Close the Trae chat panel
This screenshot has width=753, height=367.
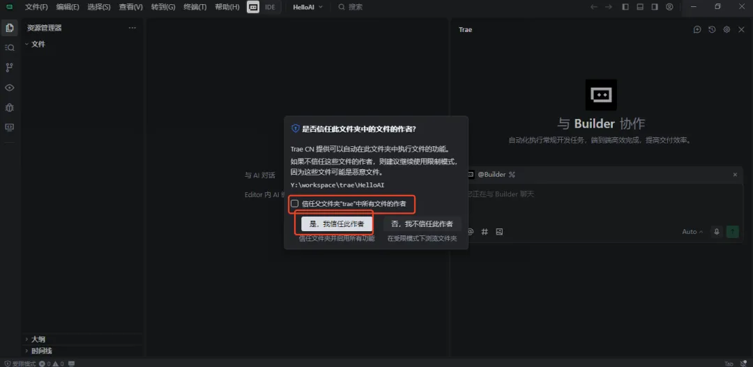click(741, 29)
